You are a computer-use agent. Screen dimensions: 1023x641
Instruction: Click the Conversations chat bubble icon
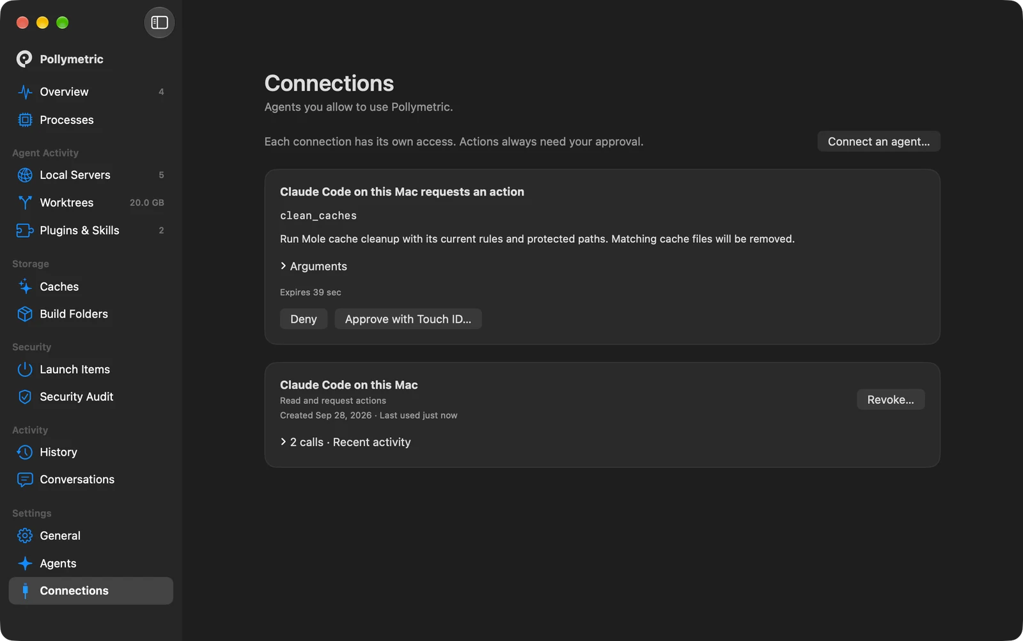(x=25, y=480)
